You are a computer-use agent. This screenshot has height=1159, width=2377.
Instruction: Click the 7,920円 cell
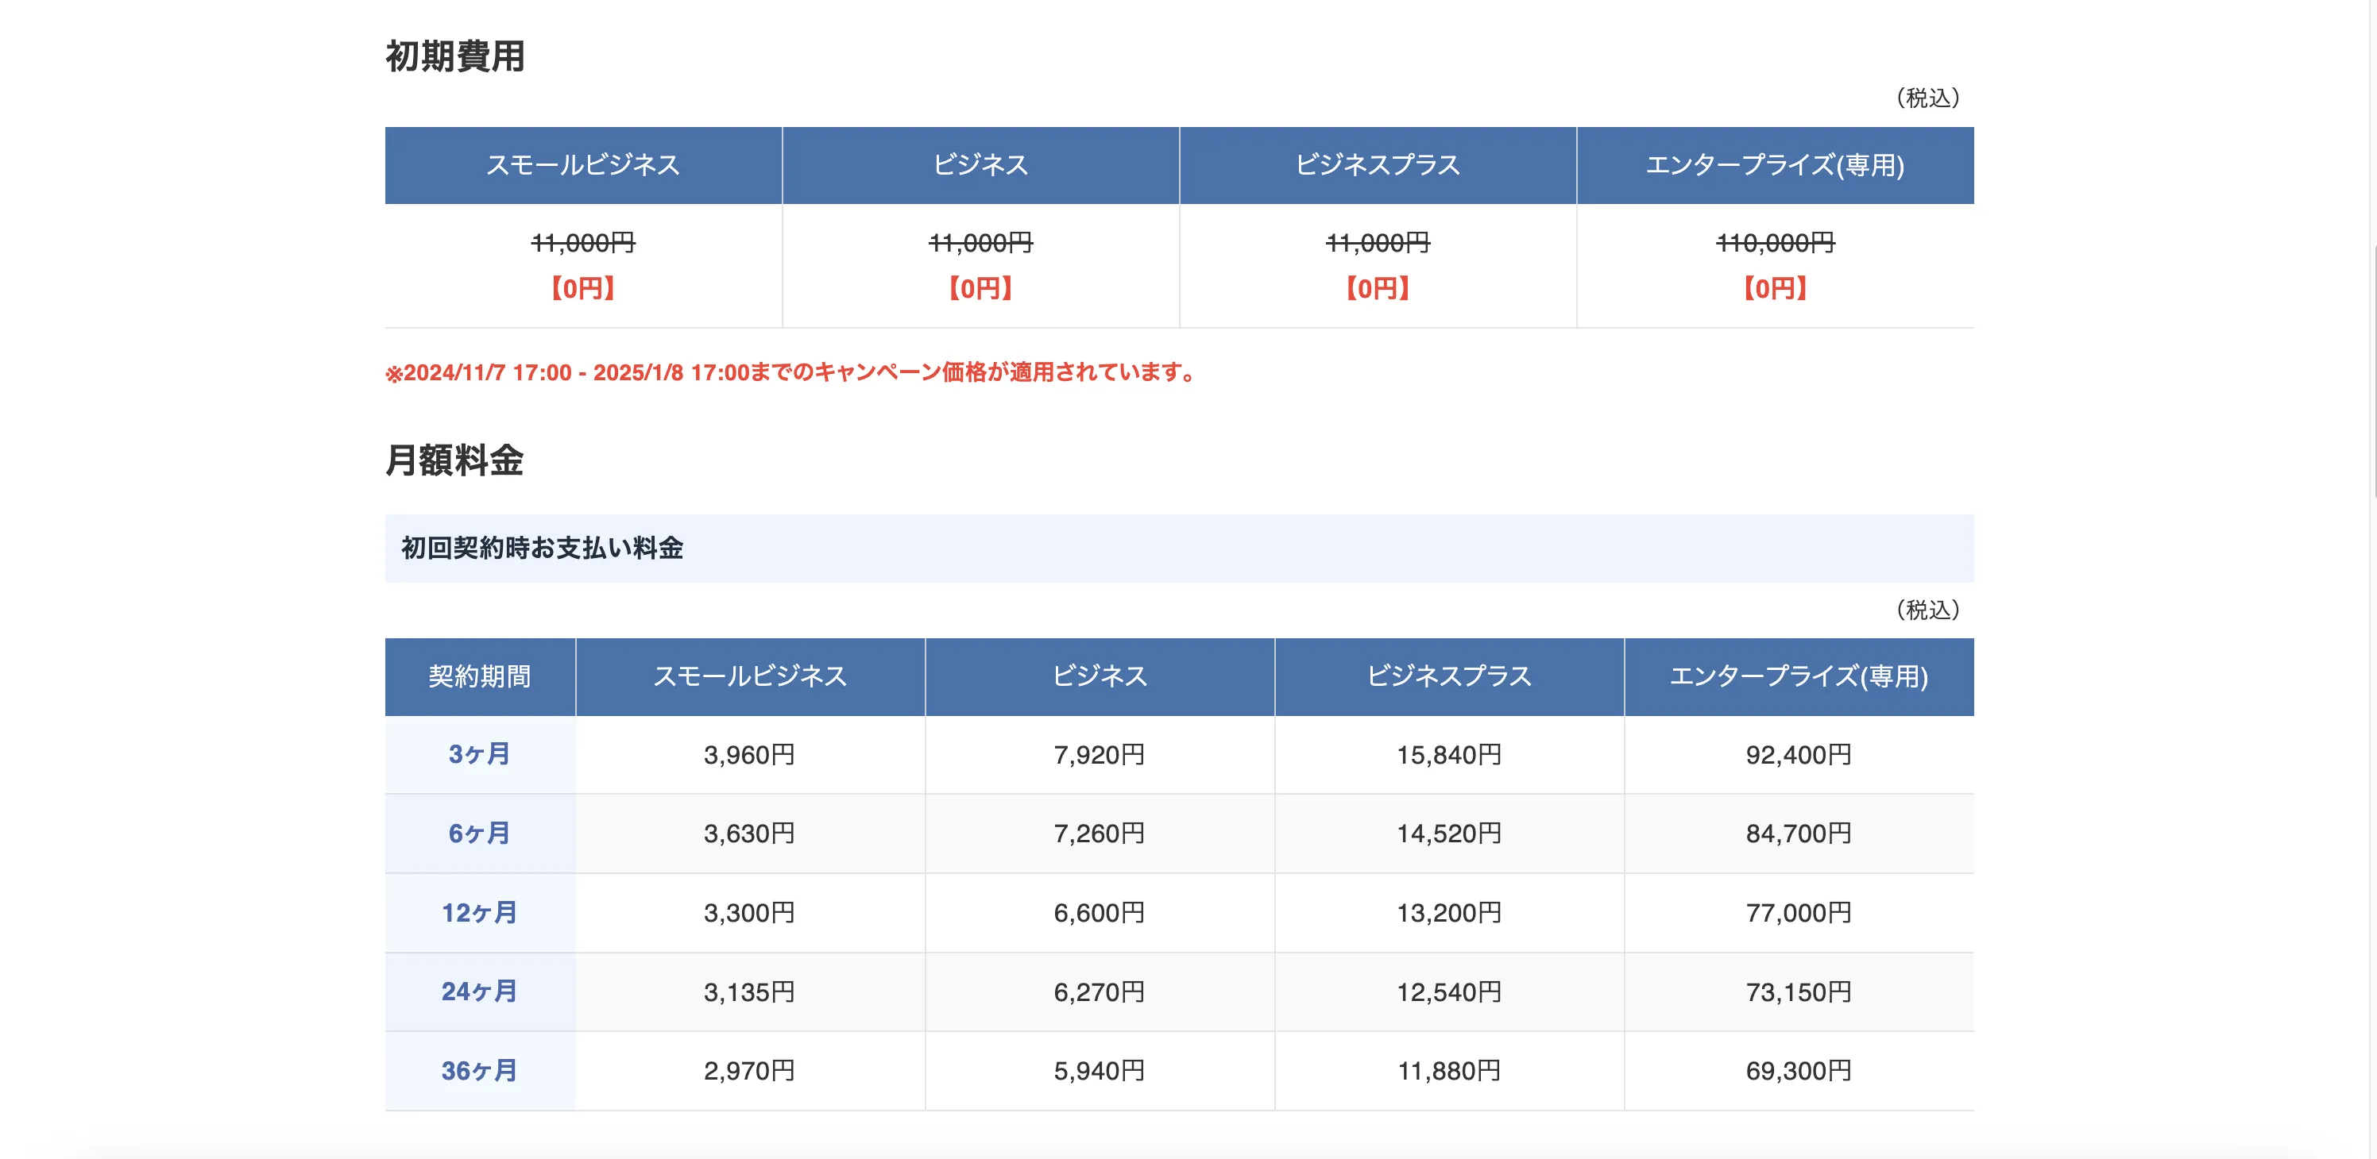(x=1100, y=755)
